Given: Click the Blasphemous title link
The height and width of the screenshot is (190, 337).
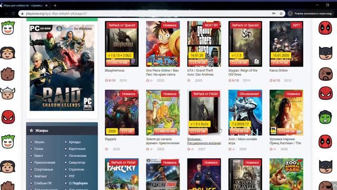Looking at the screenshot, I should (x=115, y=70).
